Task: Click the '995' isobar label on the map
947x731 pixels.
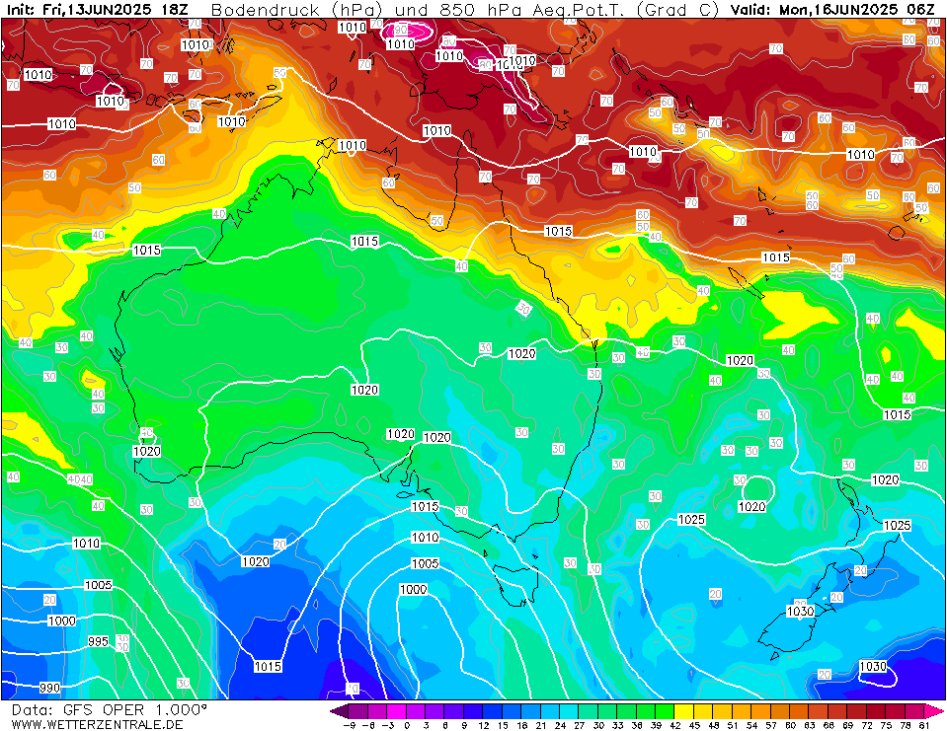Action: 98,641
